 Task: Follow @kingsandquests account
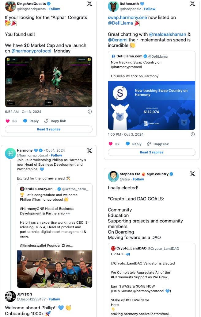[54, 9]
